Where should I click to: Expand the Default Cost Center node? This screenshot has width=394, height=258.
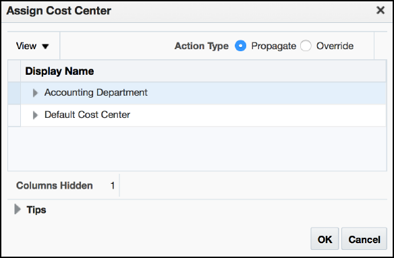coord(36,115)
